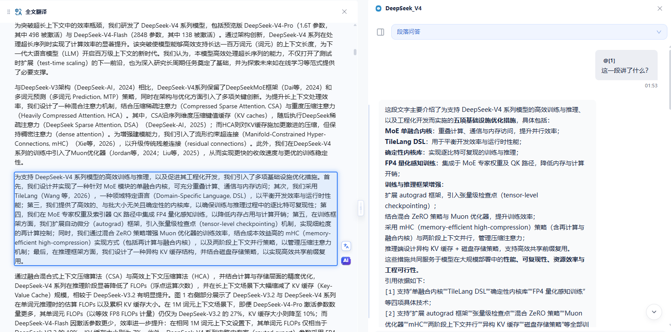671x332 pixels.
Task: Click the bold text MoE 单融合内核
Action: [409, 131]
